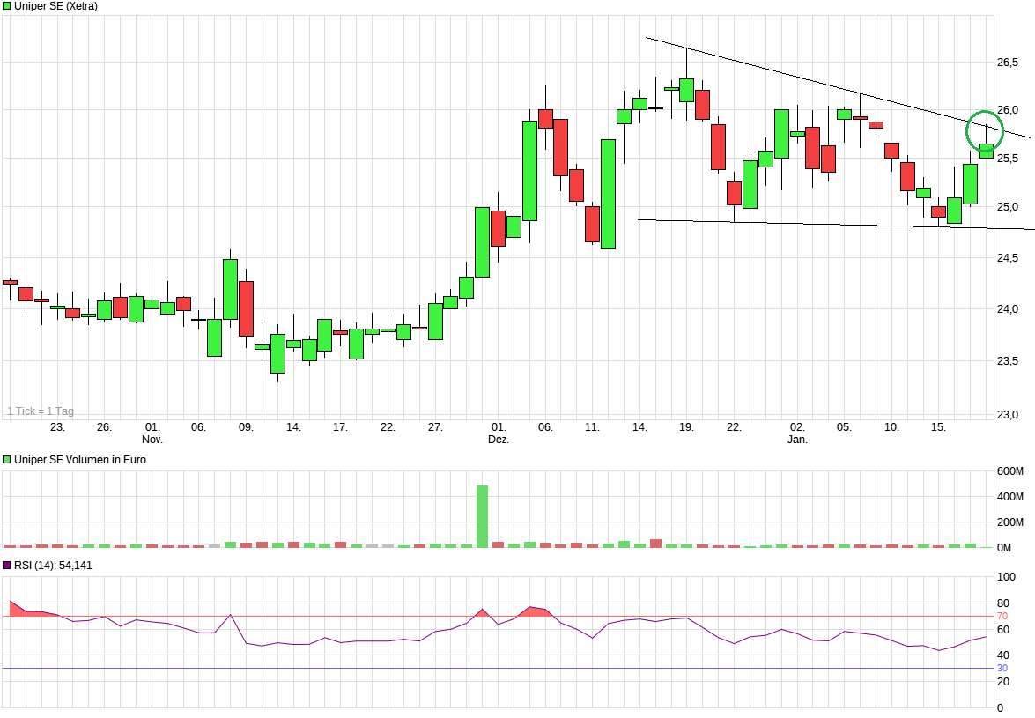Click the 09. date label in November
This screenshot has width=1035, height=718.
pyautogui.click(x=246, y=427)
